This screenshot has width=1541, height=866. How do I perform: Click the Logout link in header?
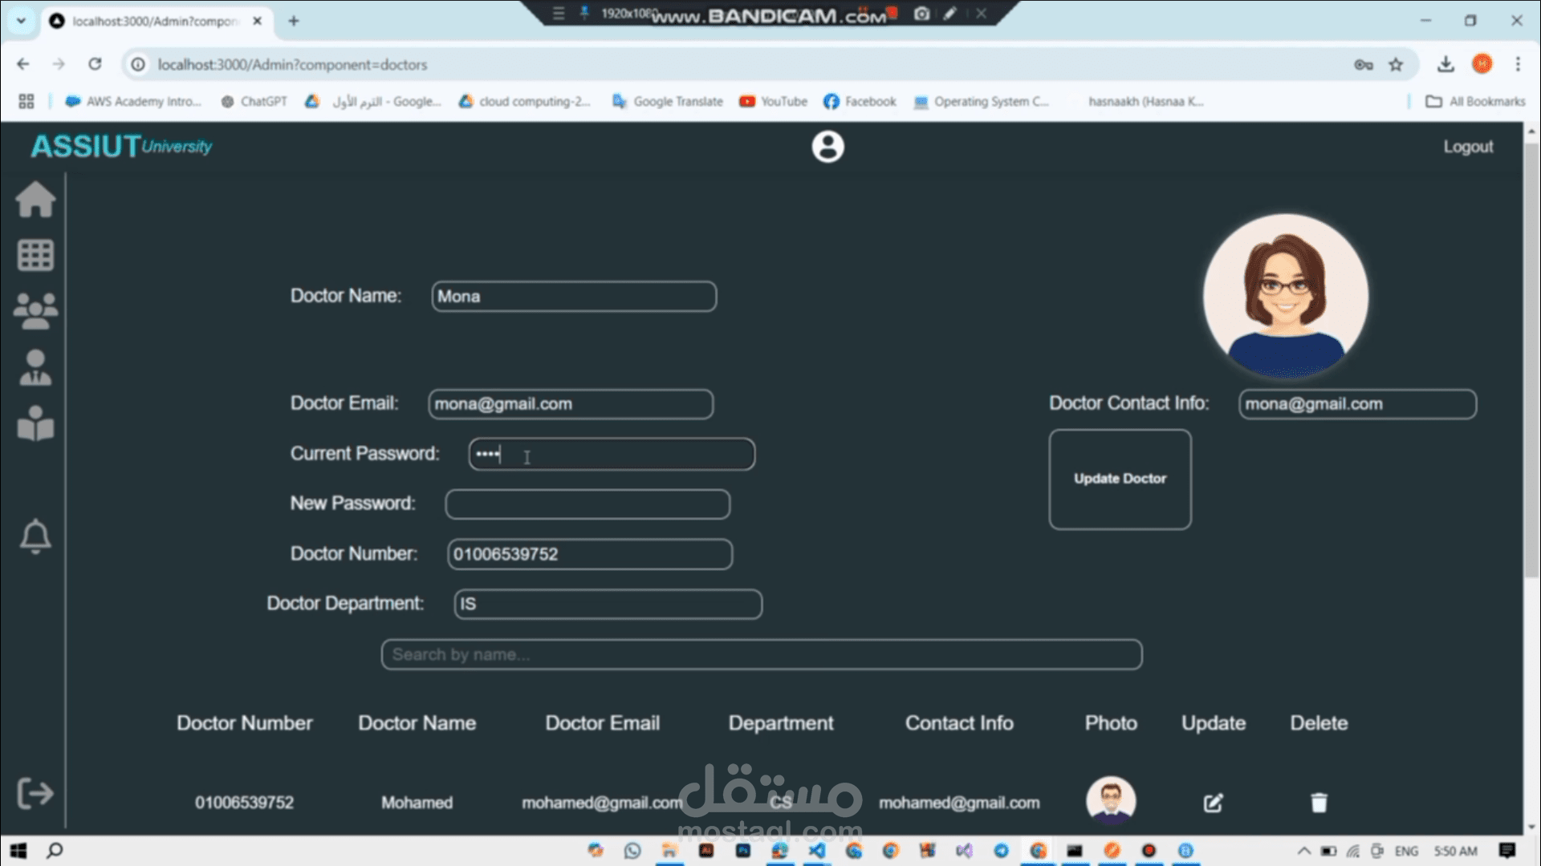pyautogui.click(x=1468, y=147)
